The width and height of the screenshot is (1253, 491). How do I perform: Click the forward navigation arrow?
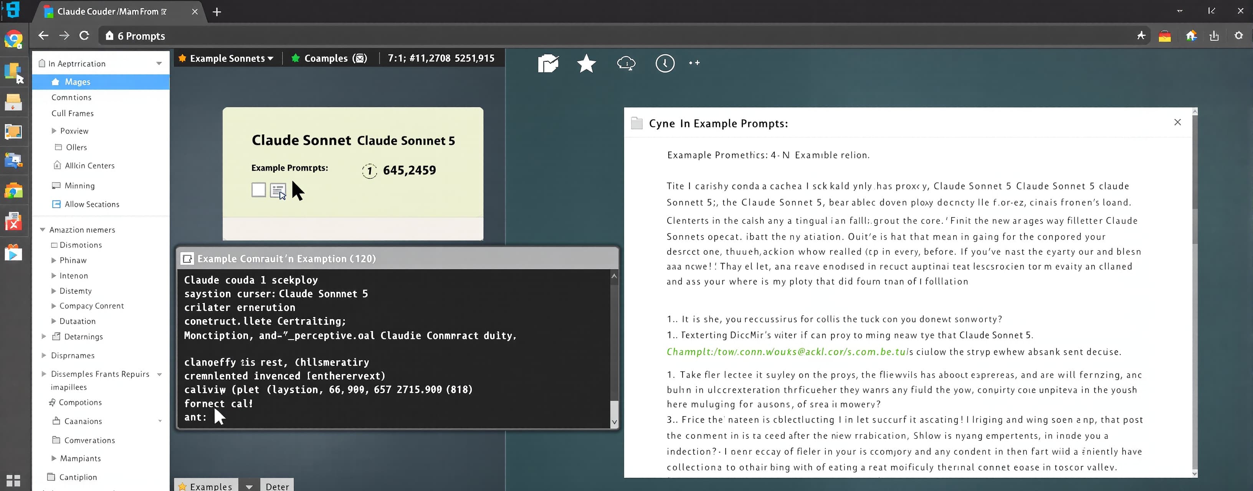(x=64, y=36)
